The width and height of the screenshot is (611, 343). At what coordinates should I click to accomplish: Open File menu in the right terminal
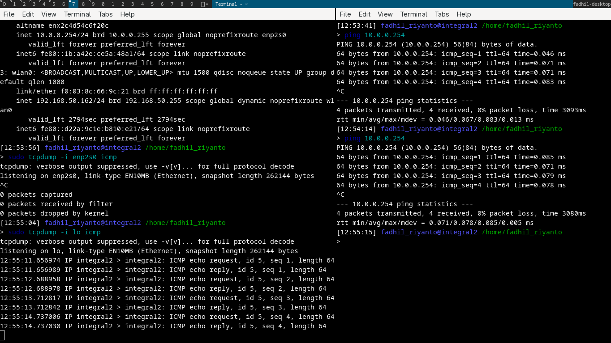point(345,14)
